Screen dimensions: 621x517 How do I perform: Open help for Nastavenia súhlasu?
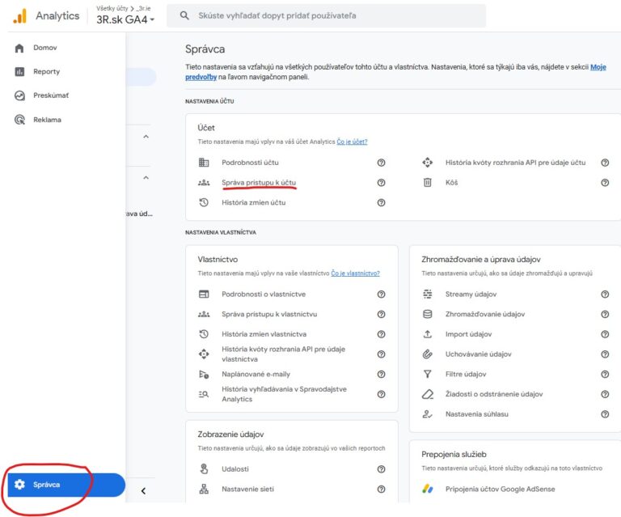(x=605, y=414)
